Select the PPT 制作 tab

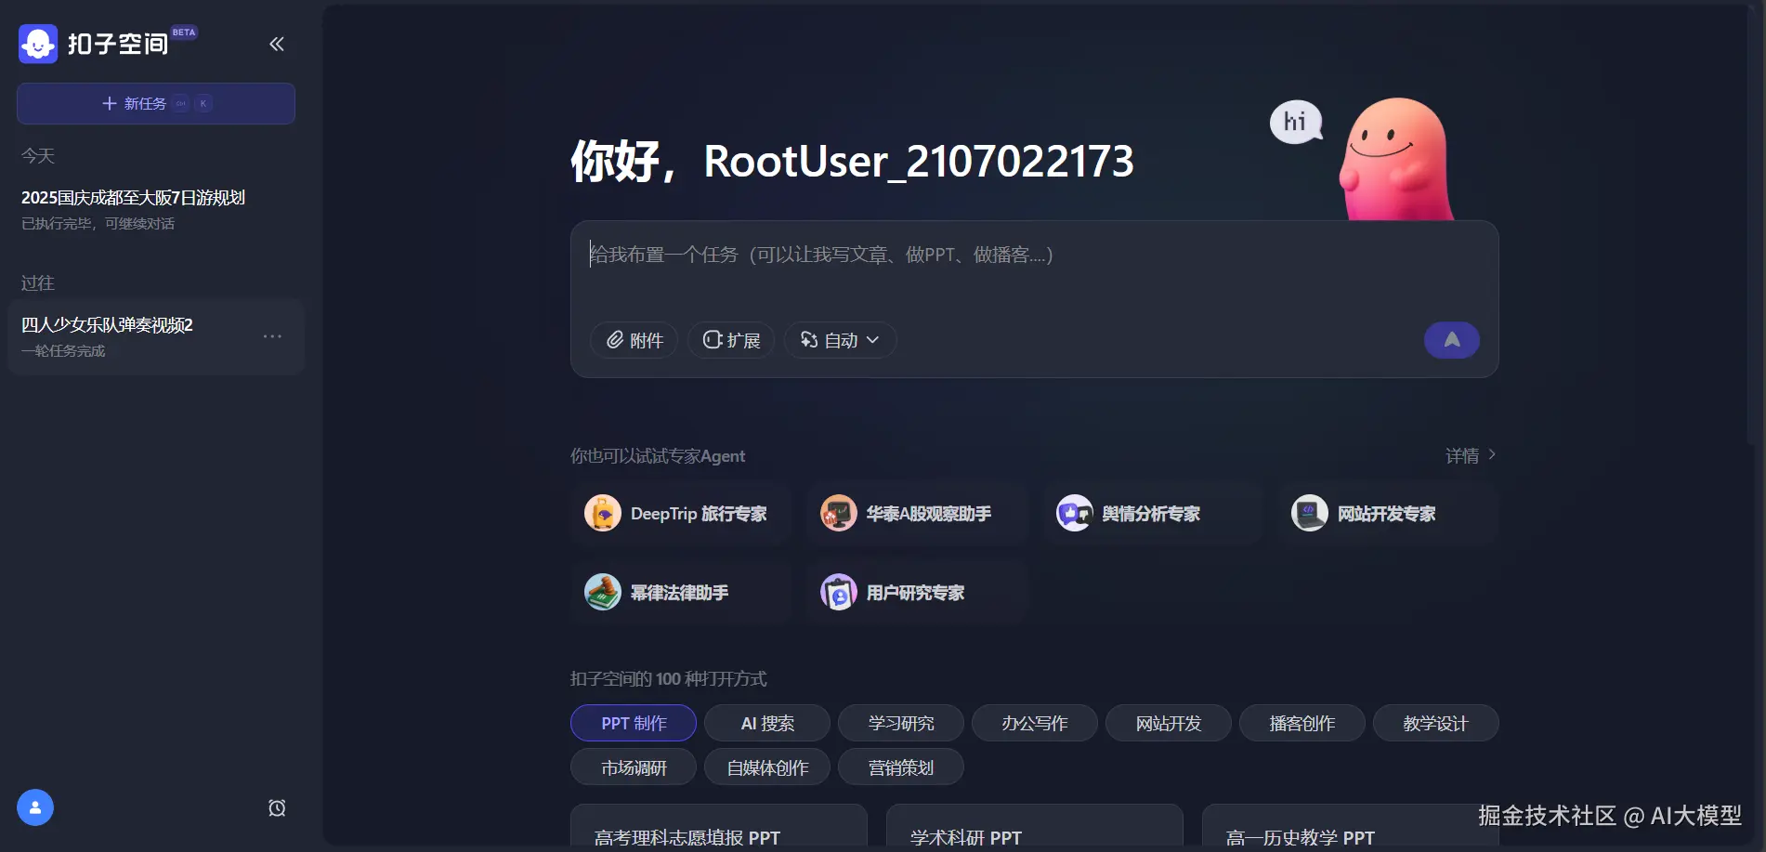click(x=634, y=723)
